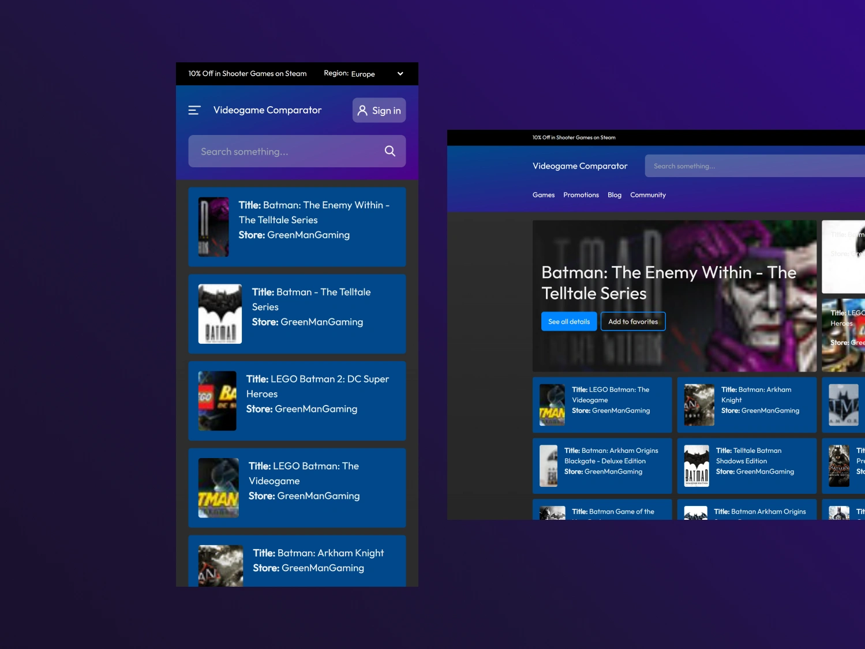Screen dimensions: 865x649
Task: Open Batman - The Telltale Series cover thumbnail
Action: pyautogui.click(x=220, y=314)
